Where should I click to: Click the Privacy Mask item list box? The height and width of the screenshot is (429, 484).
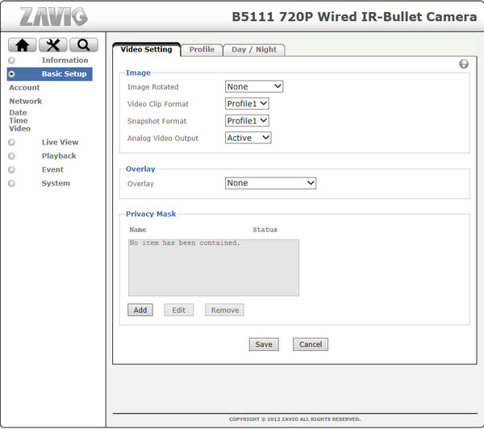tap(213, 267)
